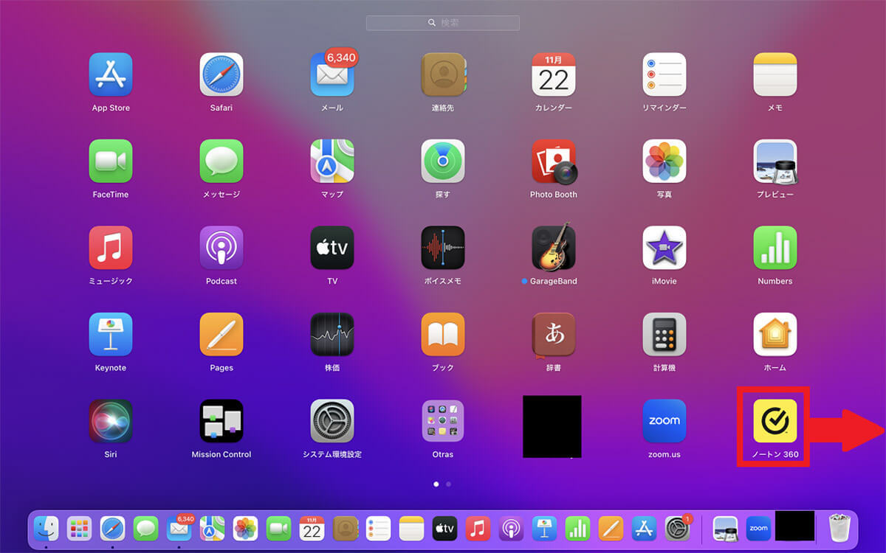Open リマインダー app in the Launchpad grid

tap(664, 74)
